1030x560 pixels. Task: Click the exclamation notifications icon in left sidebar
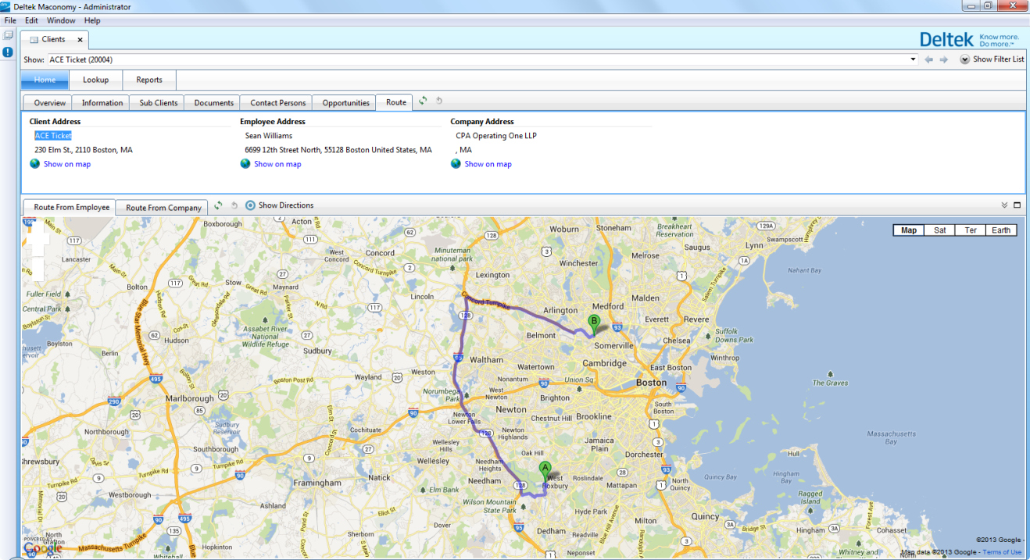8,52
